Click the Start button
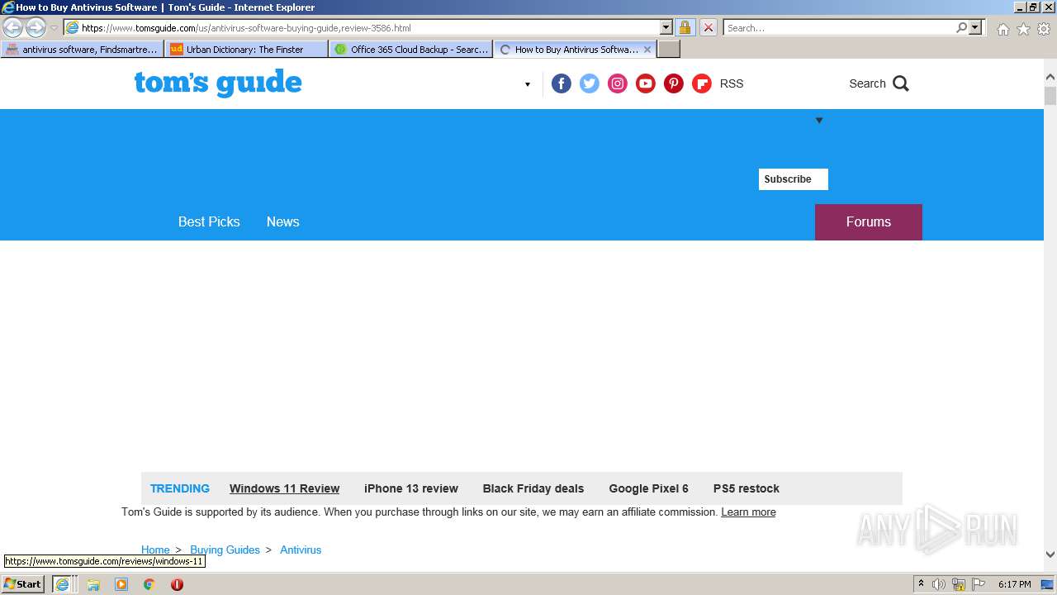The width and height of the screenshot is (1057, 595). pyautogui.click(x=22, y=584)
